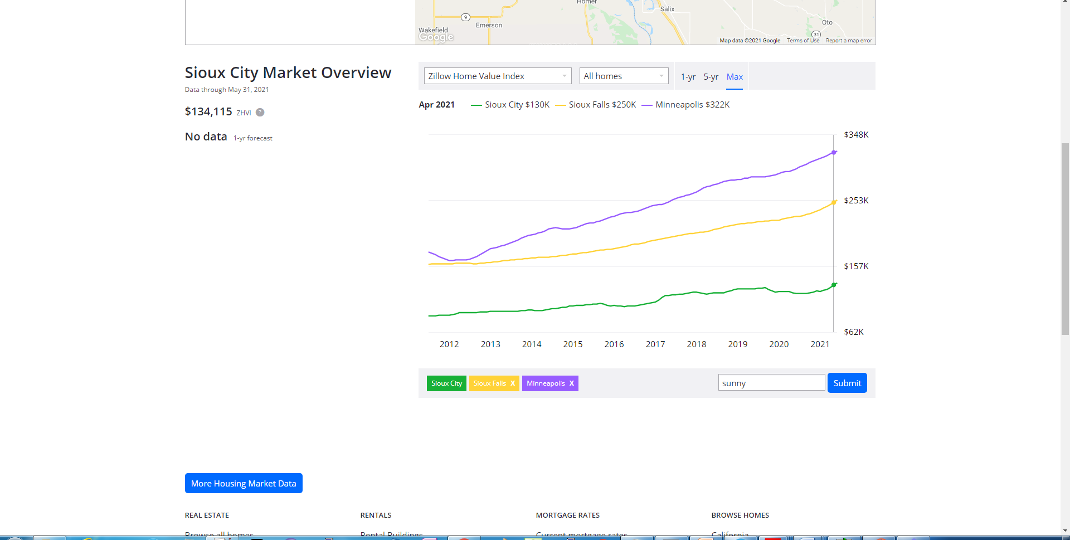Click the 2021 x-axis label
Viewport: 1070px width, 540px height.
click(x=820, y=344)
